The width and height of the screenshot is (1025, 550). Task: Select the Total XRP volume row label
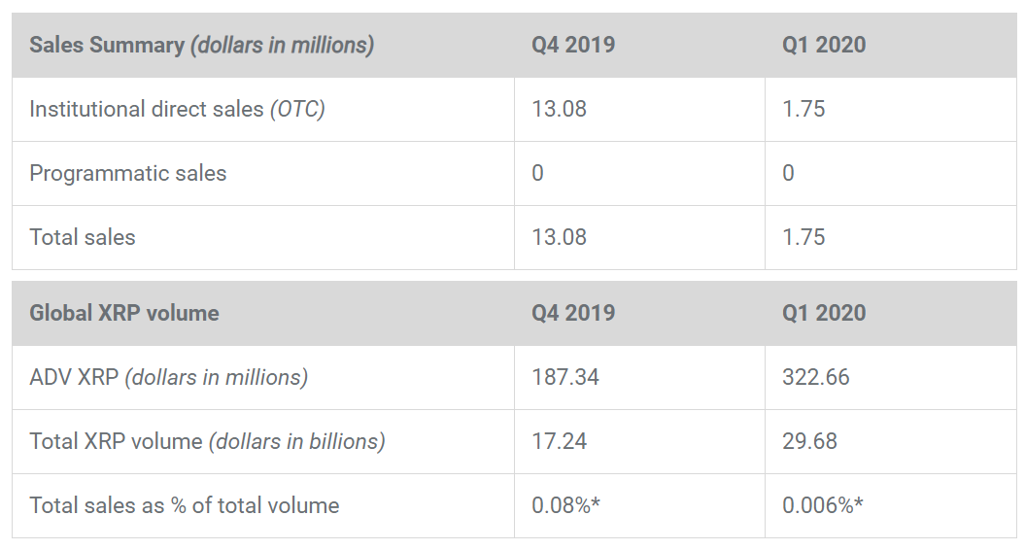(x=207, y=441)
